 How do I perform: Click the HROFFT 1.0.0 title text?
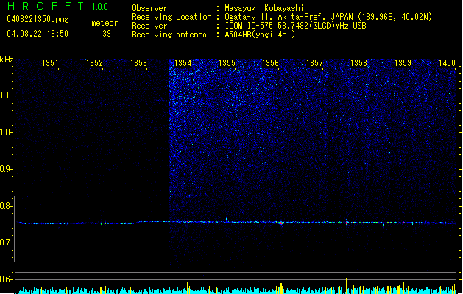[58, 6]
